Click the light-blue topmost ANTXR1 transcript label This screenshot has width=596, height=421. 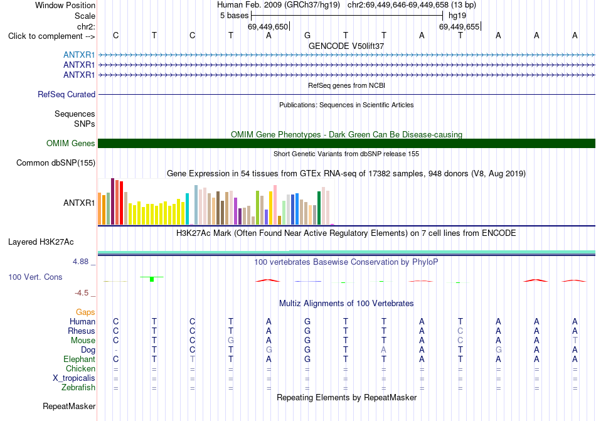79,55
